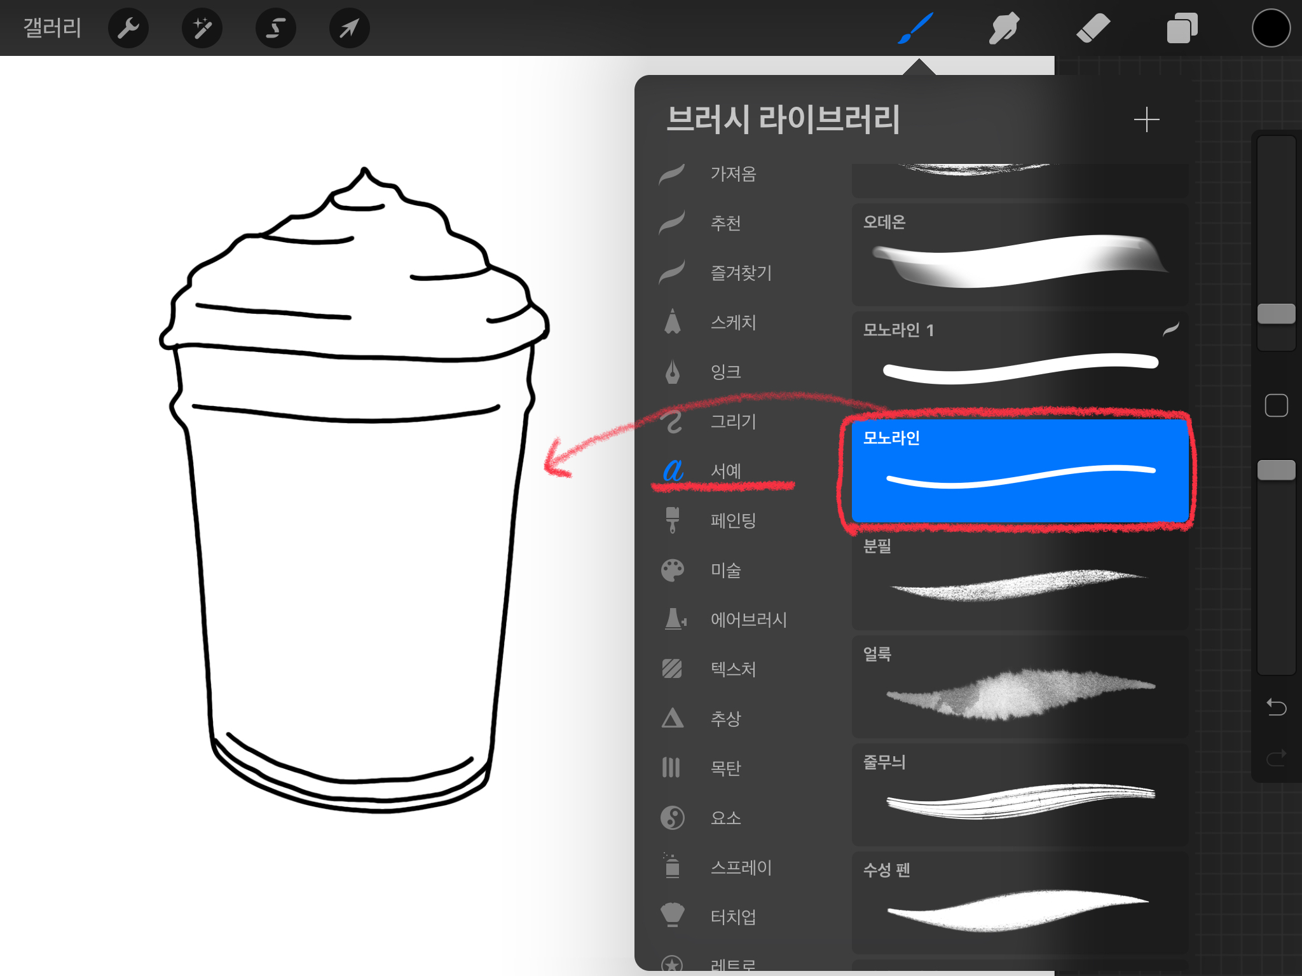The width and height of the screenshot is (1302, 976).
Task: Click the brush size slider handle
Action: [x=1276, y=314]
